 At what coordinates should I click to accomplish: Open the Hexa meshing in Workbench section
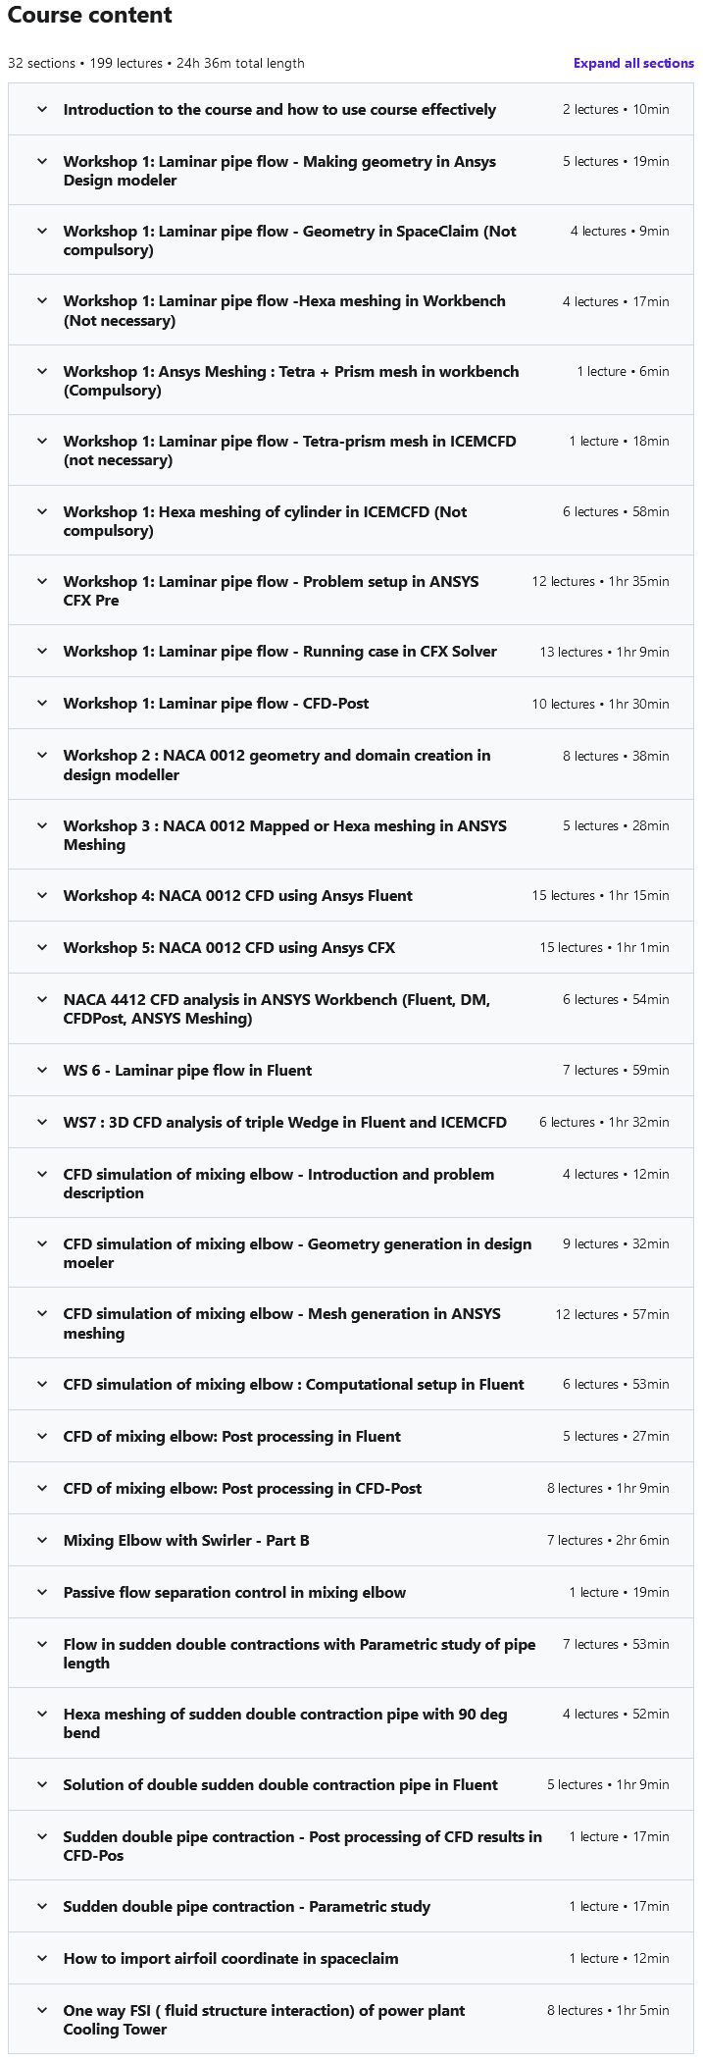42,300
